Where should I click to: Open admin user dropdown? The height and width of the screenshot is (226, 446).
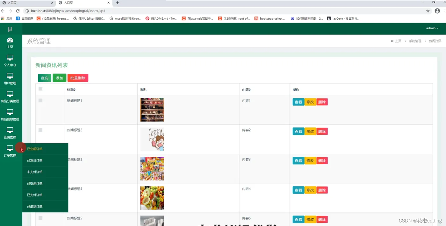click(432, 28)
